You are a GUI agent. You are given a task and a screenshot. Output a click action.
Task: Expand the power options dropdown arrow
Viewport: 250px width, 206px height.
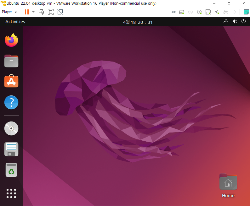pyautogui.click(x=33, y=12)
